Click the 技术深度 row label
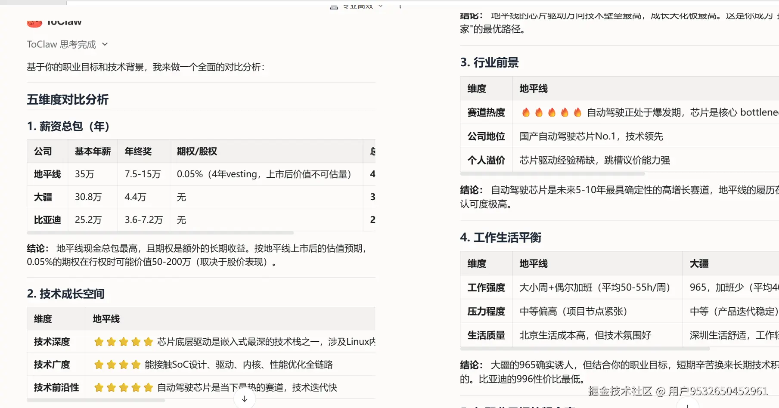This screenshot has width=779, height=408. point(52,342)
